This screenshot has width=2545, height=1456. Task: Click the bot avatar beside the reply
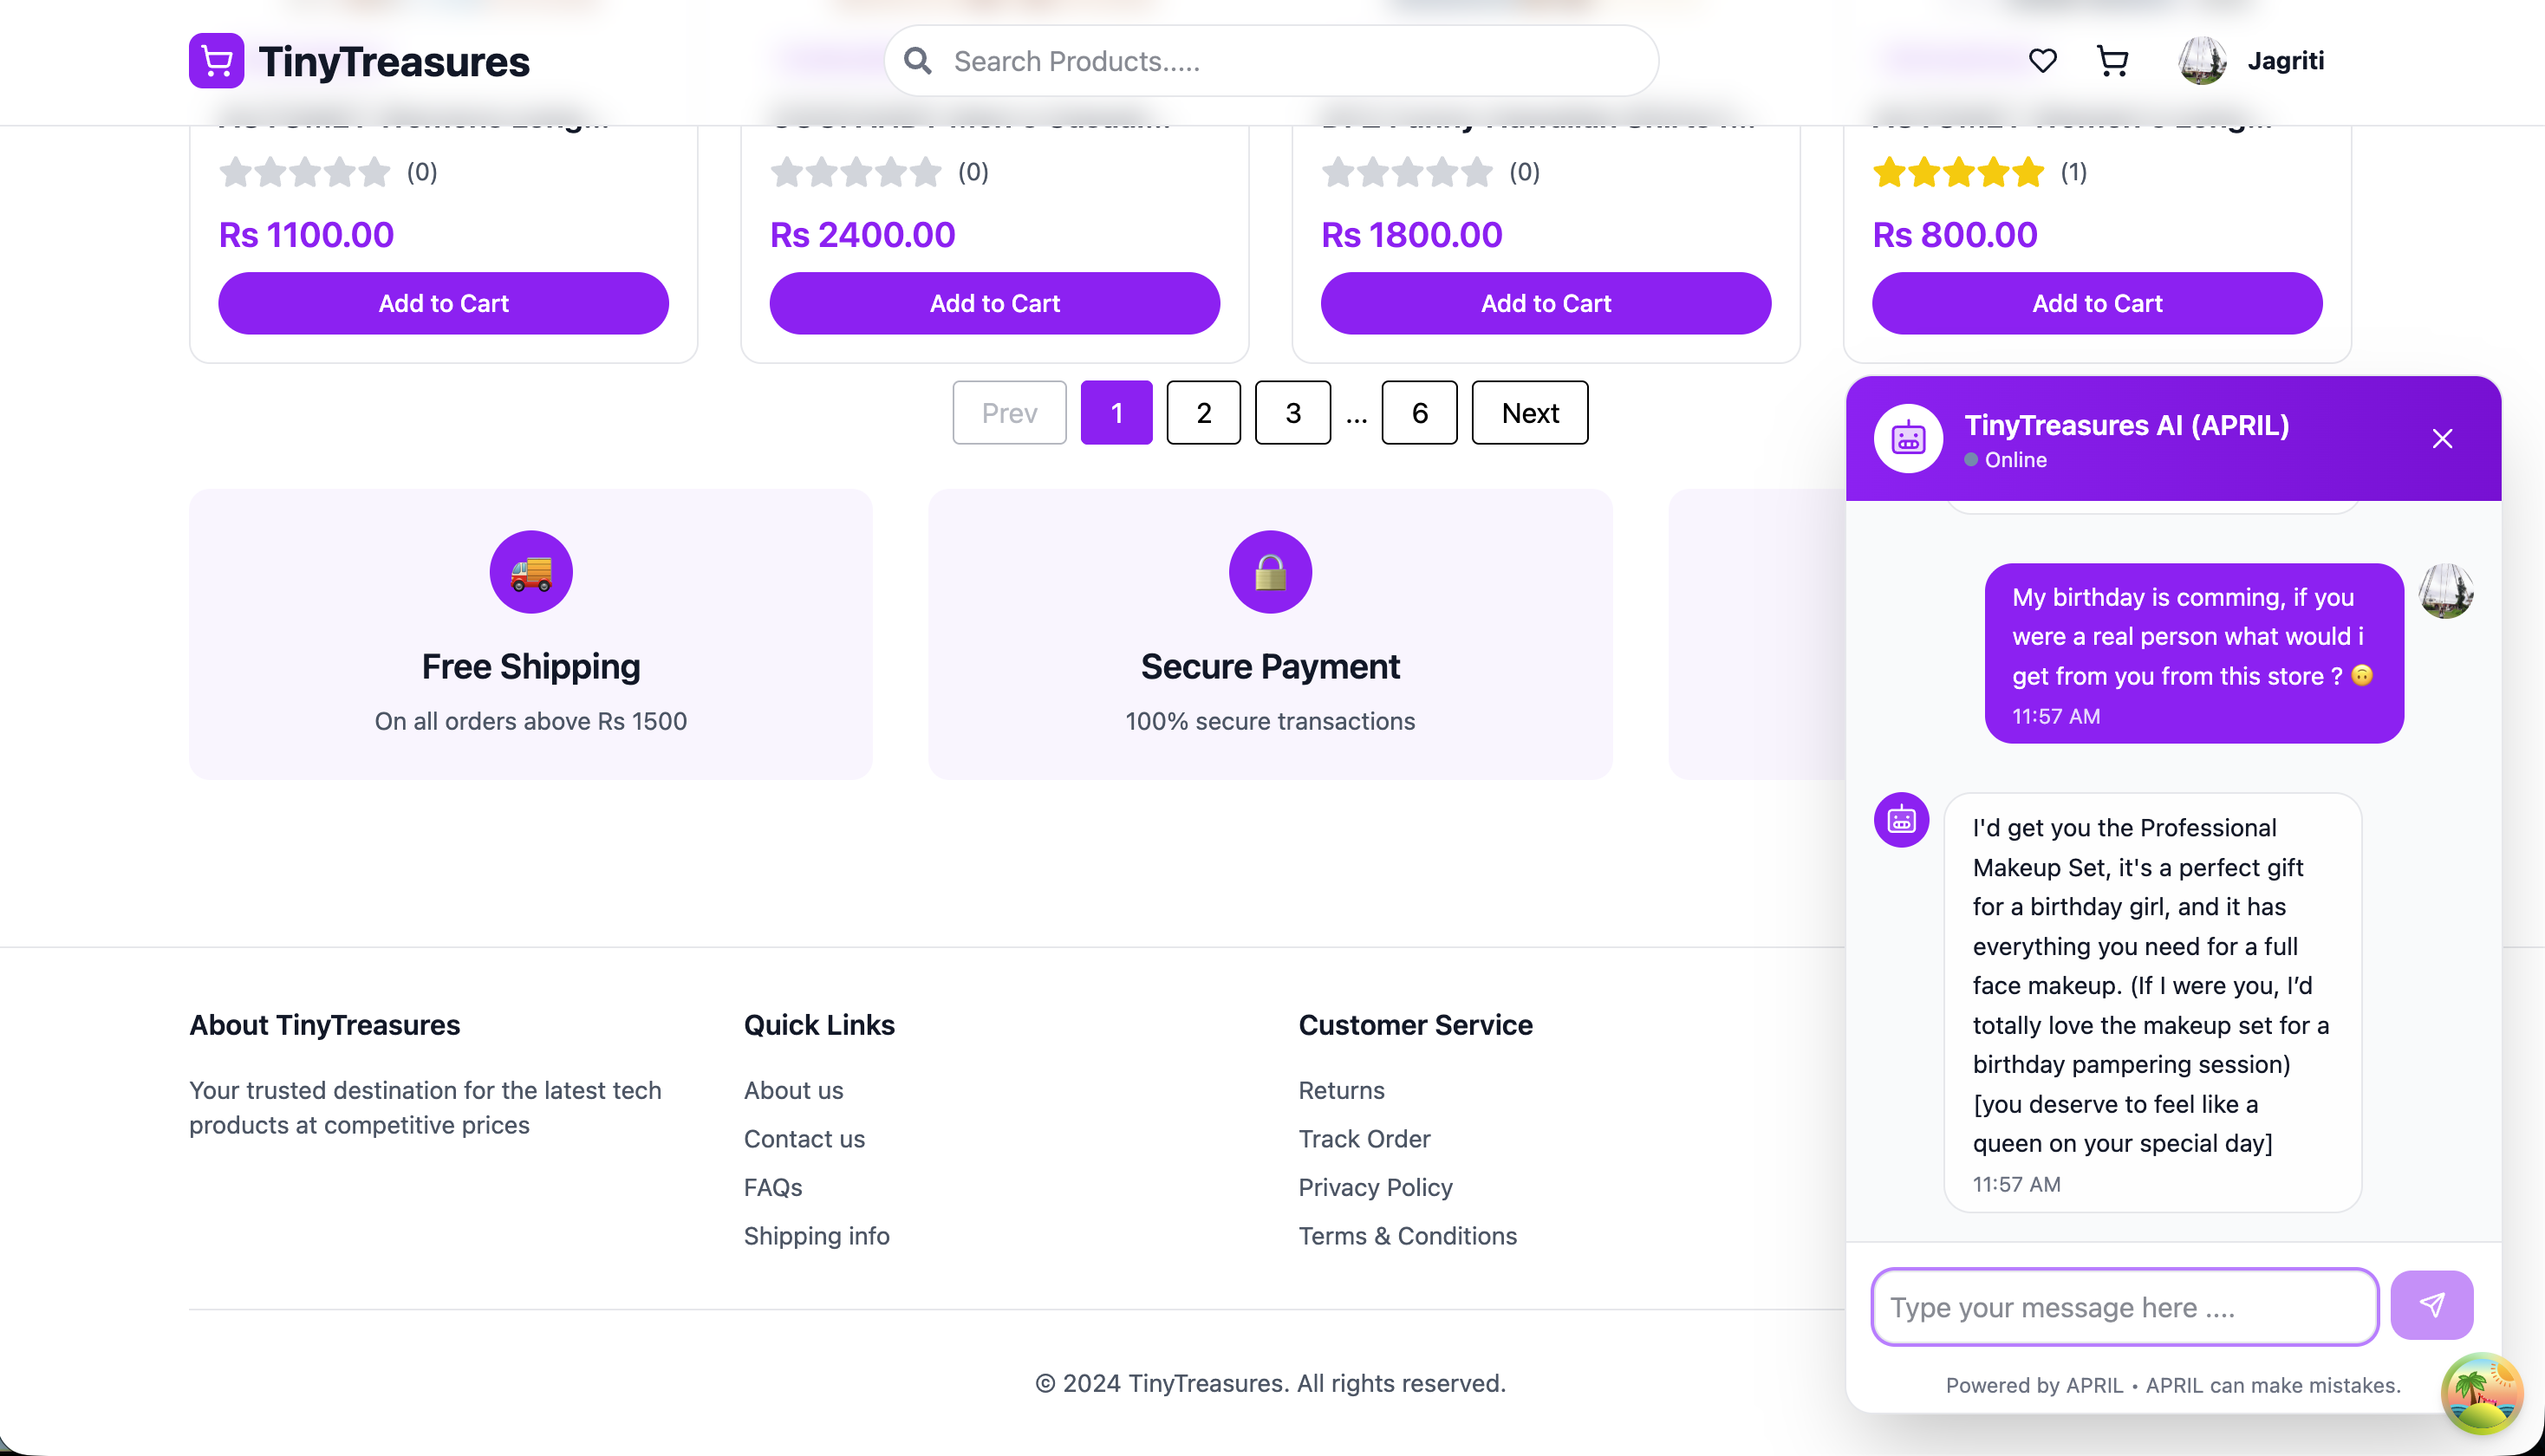click(x=1901, y=820)
